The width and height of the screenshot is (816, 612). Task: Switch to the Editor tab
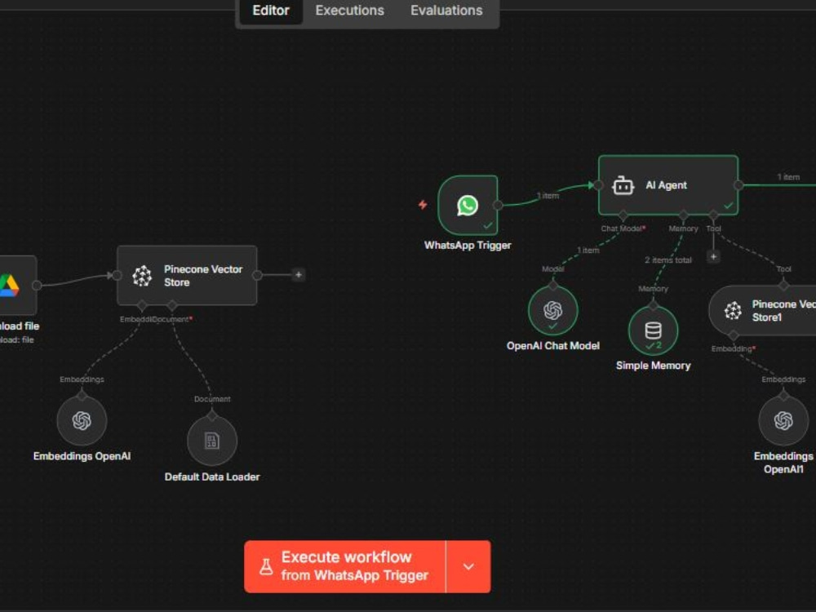(271, 11)
